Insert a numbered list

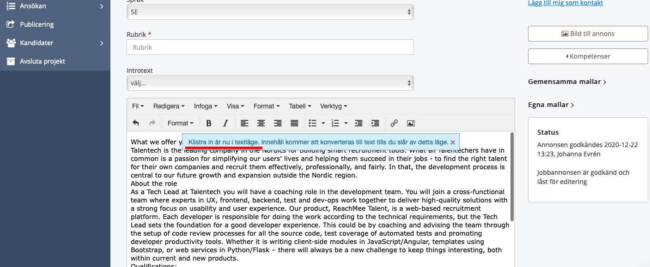[335, 123]
